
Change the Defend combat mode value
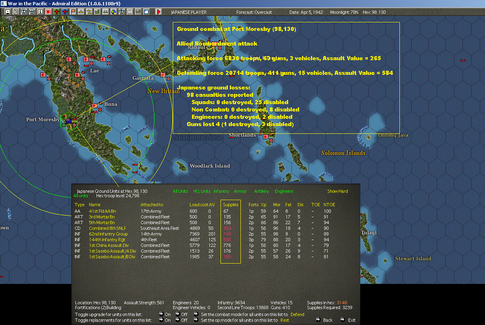click(297, 314)
